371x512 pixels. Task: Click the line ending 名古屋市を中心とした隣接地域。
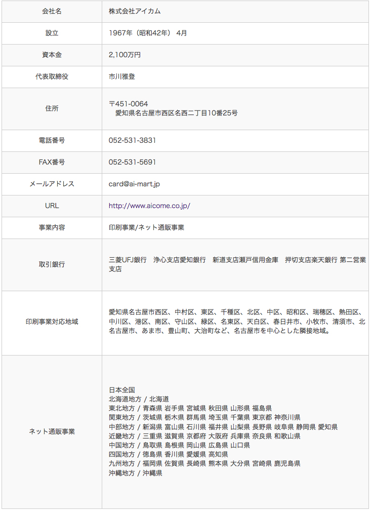pos(219,331)
